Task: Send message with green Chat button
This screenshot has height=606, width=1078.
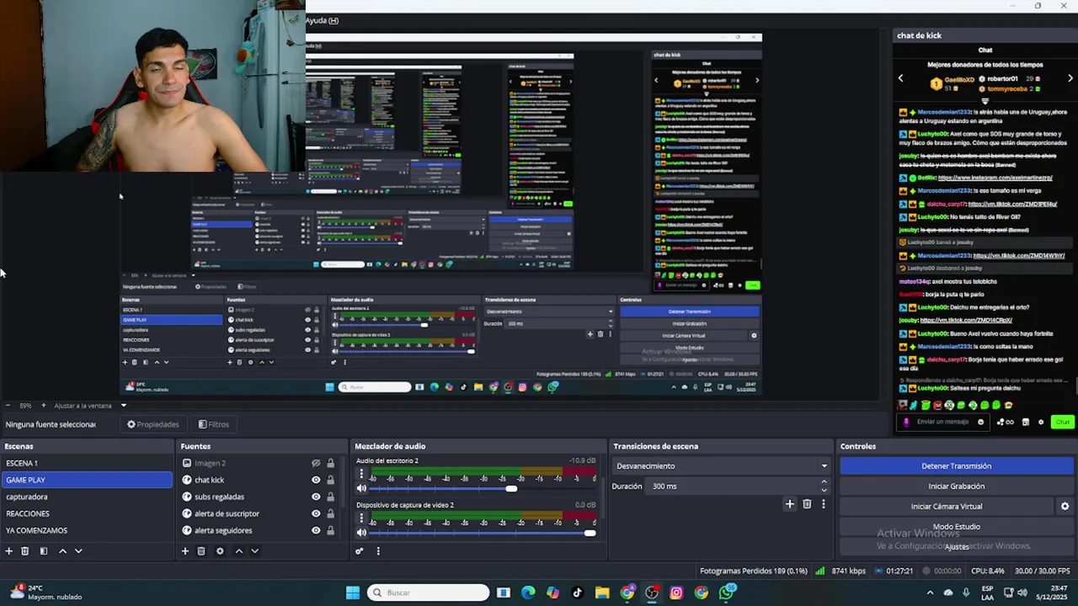Action: [x=1063, y=423]
